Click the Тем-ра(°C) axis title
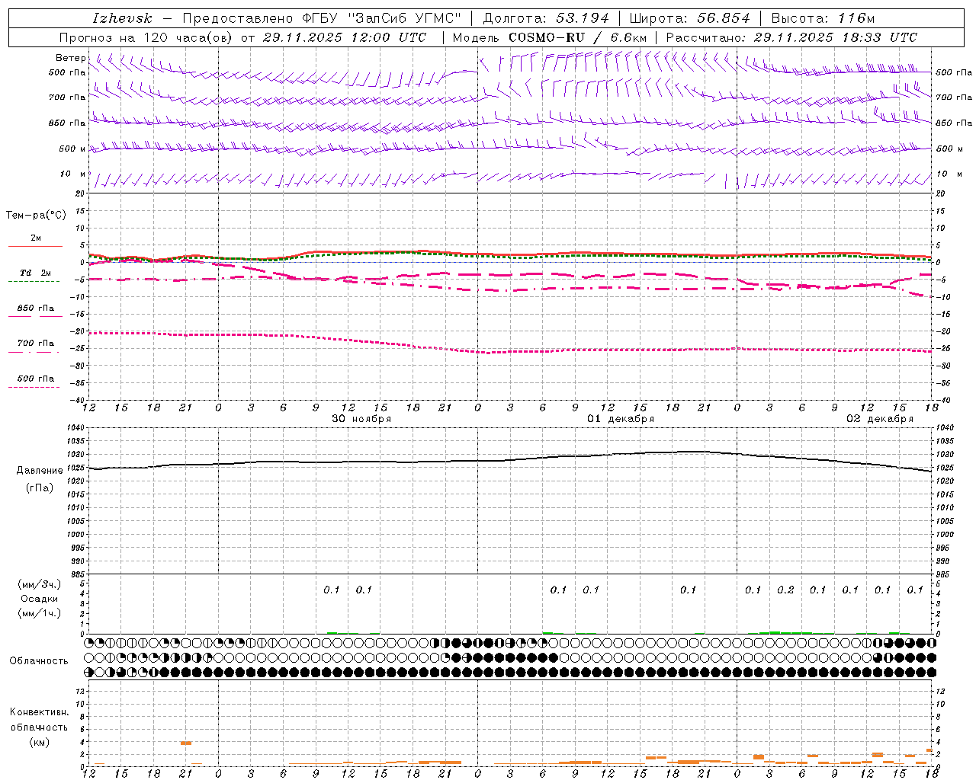The height and width of the screenshot is (780, 976). point(36,216)
